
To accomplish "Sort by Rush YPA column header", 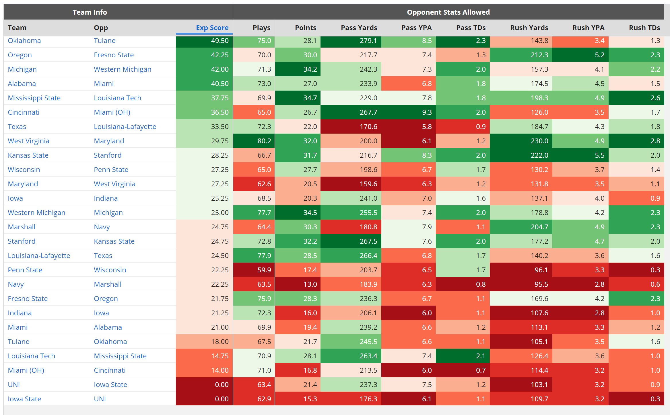I will (588, 28).
